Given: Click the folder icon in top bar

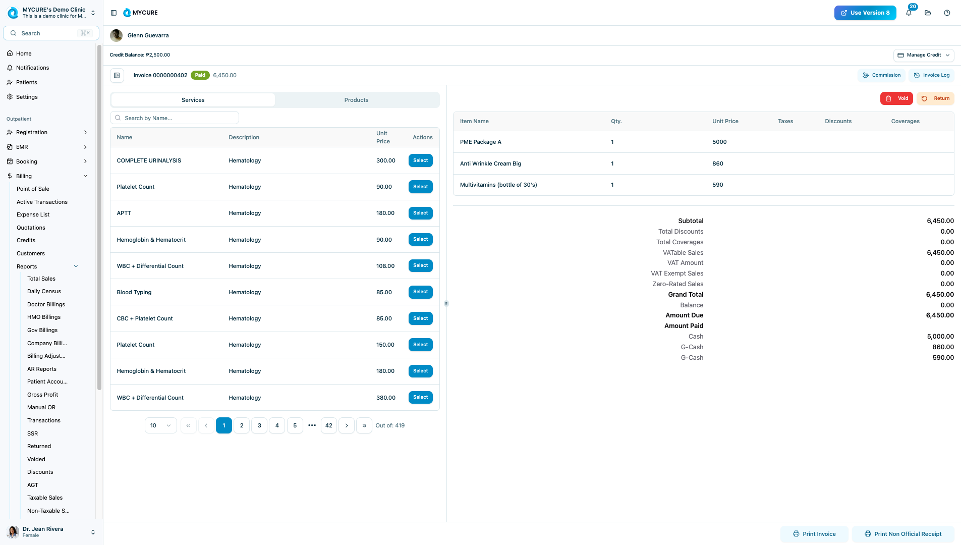Looking at the screenshot, I should click(x=928, y=13).
